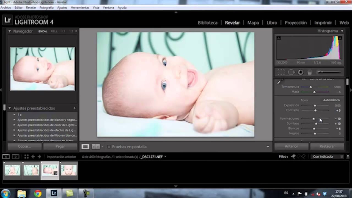The height and width of the screenshot is (198, 352).
Task: Switch to Proyección module
Action: pos(296,23)
